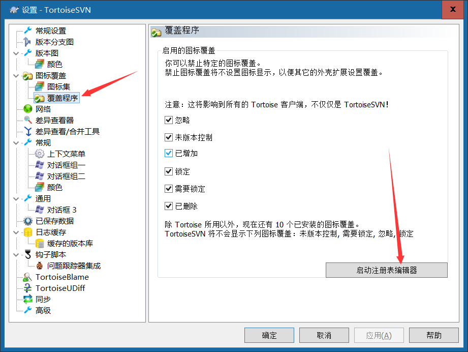Open 已保存数据 gear icon
The height and width of the screenshot is (352, 468).
coord(28,221)
